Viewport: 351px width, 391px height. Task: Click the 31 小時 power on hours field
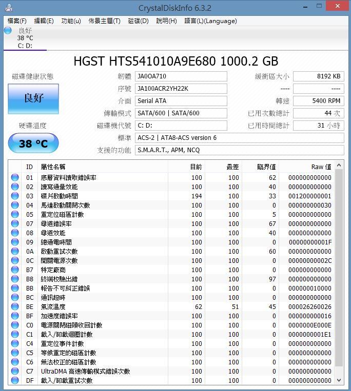pos(319,126)
